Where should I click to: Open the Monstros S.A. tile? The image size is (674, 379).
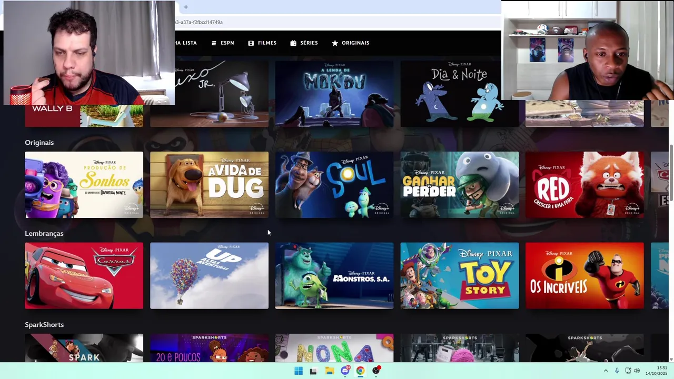coord(334,276)
